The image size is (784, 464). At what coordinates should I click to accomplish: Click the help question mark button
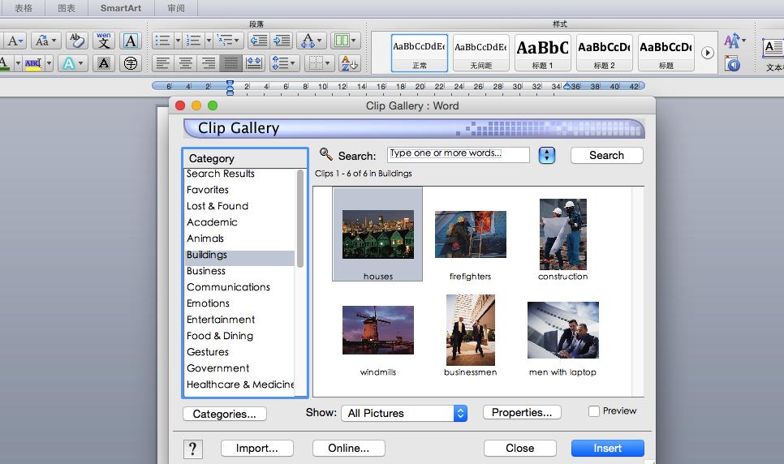193,448
